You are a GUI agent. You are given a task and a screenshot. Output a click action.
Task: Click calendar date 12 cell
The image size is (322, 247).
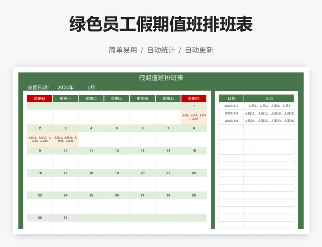(x=117, y=151)
